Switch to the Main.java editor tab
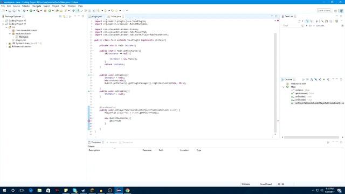 (x=116, y=17)
